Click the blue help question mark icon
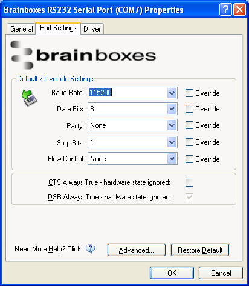The image size is (249, 286). (x=91, y=249)
